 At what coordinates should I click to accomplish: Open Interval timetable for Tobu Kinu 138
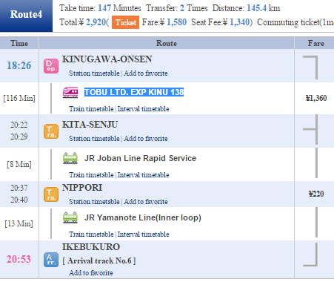143,109
